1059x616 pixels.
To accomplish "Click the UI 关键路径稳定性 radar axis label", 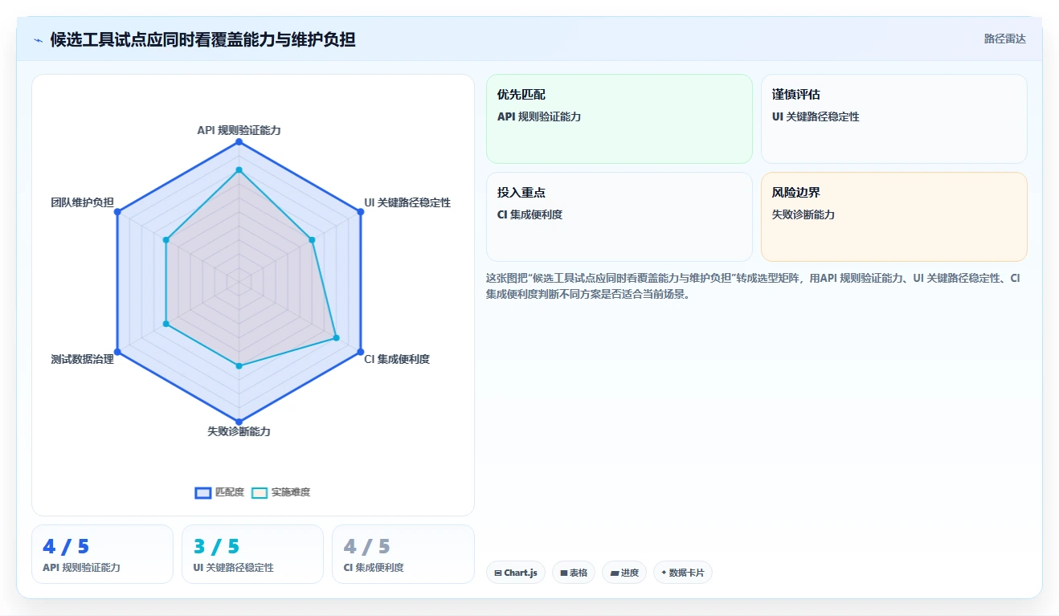I will [407, 202].
